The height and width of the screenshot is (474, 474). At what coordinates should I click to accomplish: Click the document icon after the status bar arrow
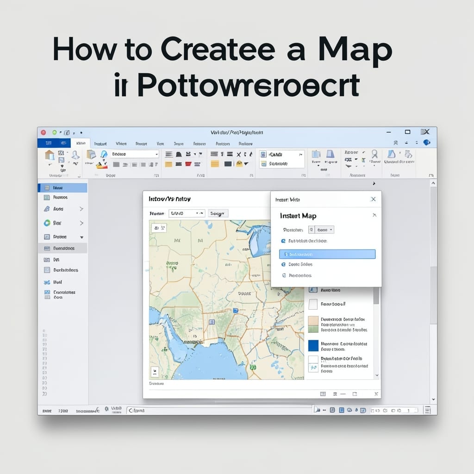[x=332, y=410]
